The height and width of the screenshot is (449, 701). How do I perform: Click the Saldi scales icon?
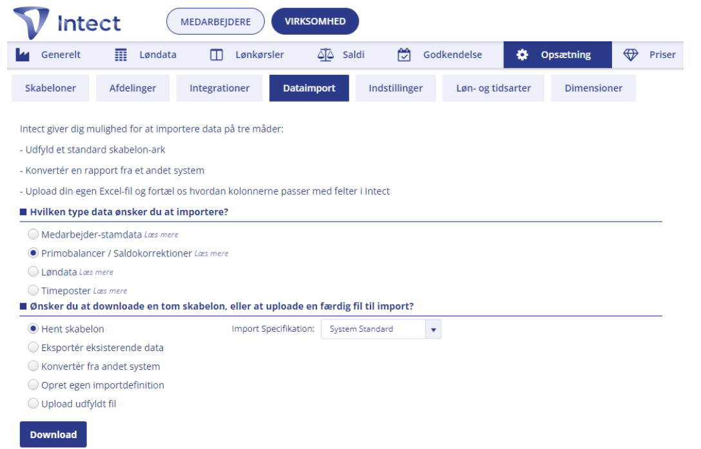tap(325, 55)
